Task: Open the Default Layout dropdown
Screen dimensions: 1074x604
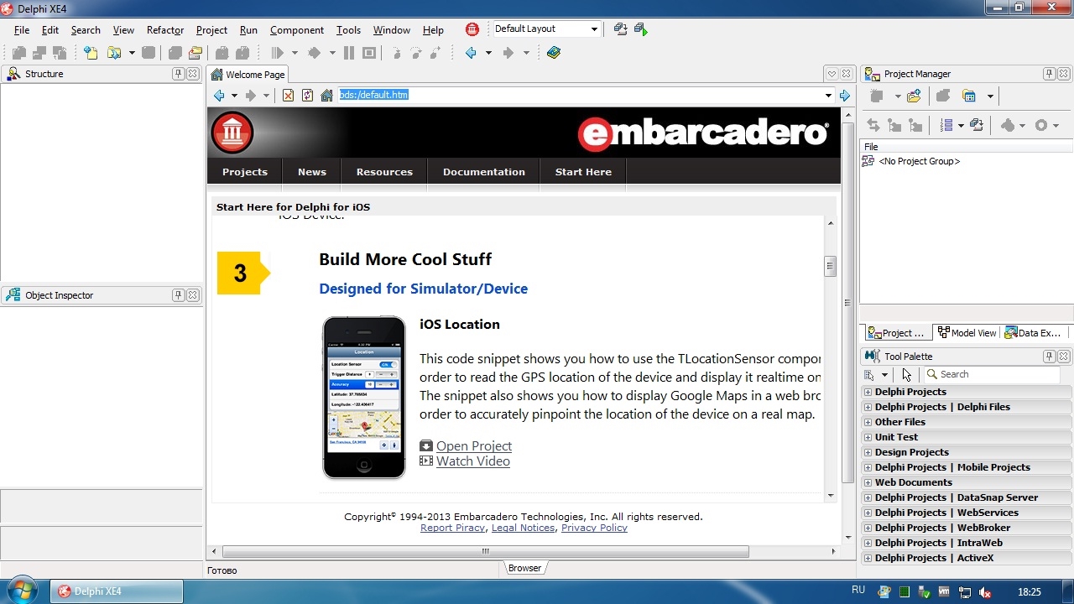Action: 594,29
